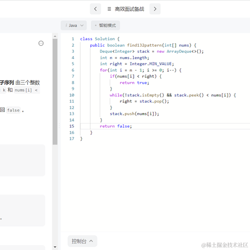Viewport: 250px width, 250px height.
Task: Open the 高效面试备战 problem list
Action: [126, 9]
